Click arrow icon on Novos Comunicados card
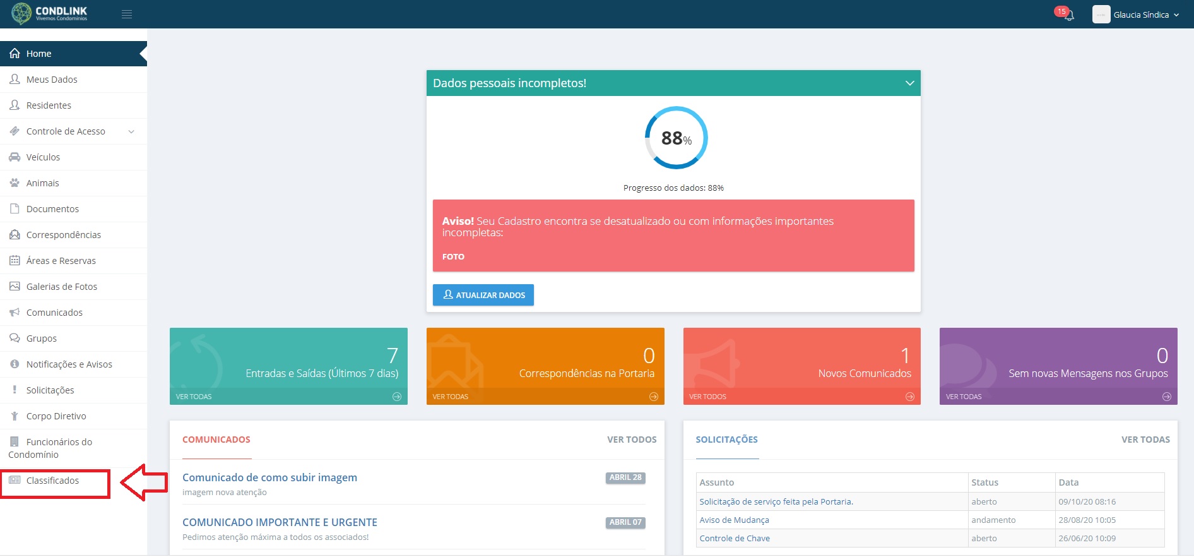 tap(910, 397)
